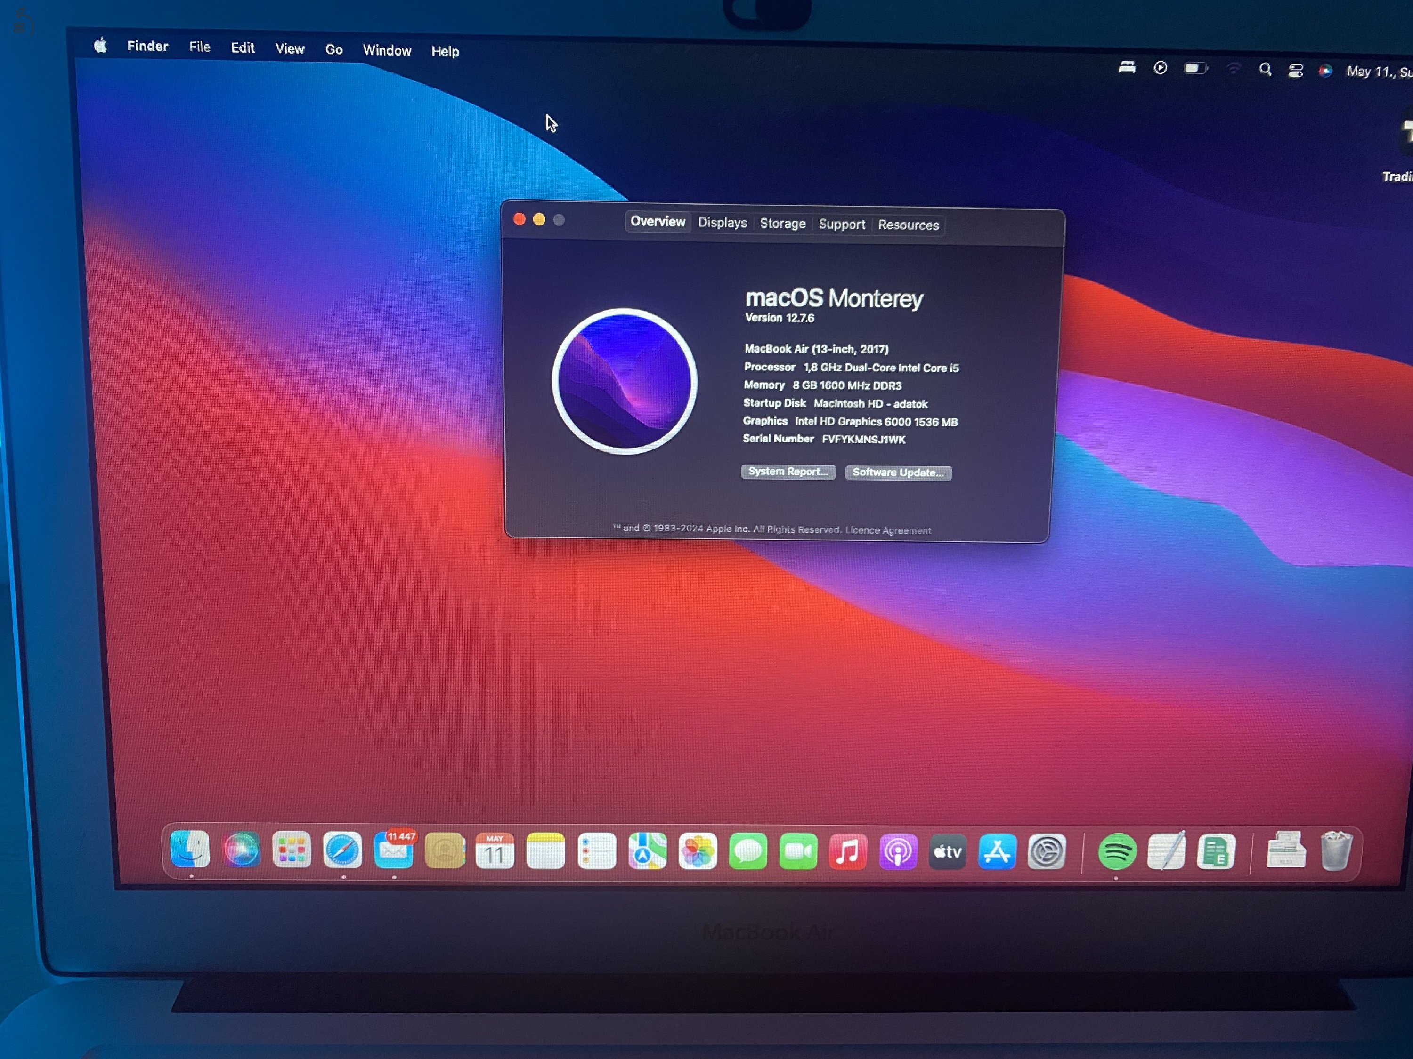The width and height of the screenshot is (1413, 1059).
Task: Open the printer icon in the Dock
Action: [x=1285, y=850]
